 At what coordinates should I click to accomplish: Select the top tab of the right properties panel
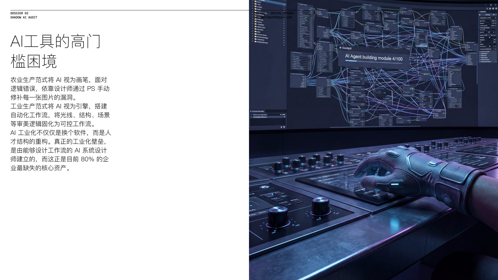(483, 12)
